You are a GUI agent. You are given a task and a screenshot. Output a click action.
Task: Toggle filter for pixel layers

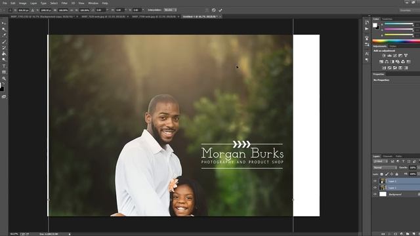(392, 161)
